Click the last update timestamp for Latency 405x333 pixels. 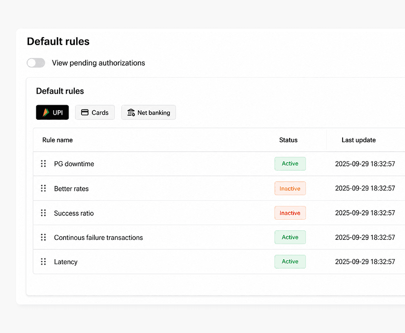pos(365,262)
